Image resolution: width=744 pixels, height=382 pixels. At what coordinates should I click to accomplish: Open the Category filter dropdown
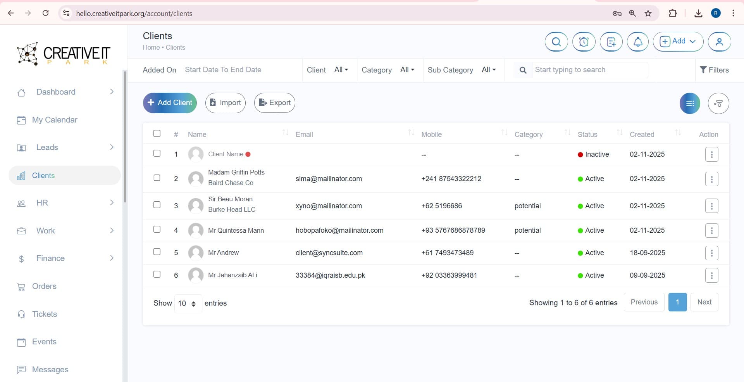pyautogui.click(x=407, y=70)
